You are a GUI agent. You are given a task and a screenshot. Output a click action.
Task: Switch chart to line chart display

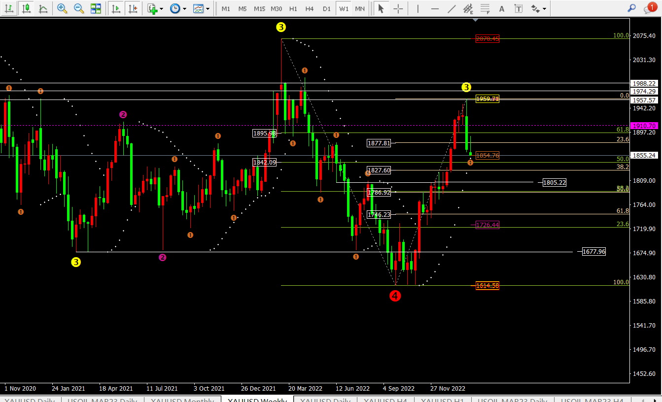pos(43,8)
